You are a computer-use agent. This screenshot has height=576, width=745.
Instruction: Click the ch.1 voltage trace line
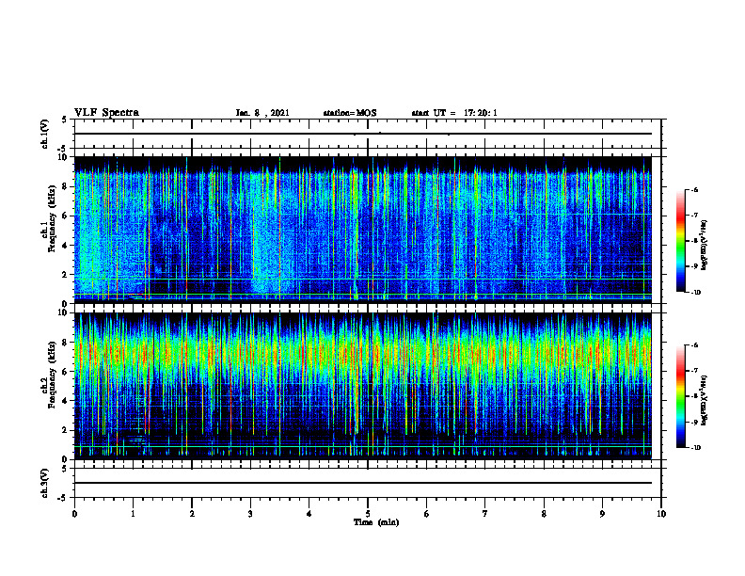click(x=363, y=134)
